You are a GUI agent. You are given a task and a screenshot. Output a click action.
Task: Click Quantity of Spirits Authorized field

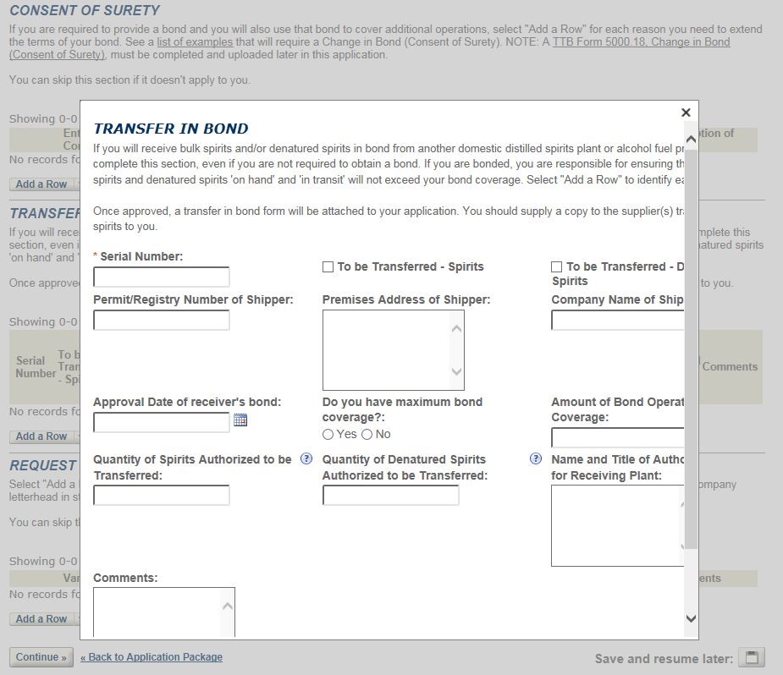click(162, 496)
